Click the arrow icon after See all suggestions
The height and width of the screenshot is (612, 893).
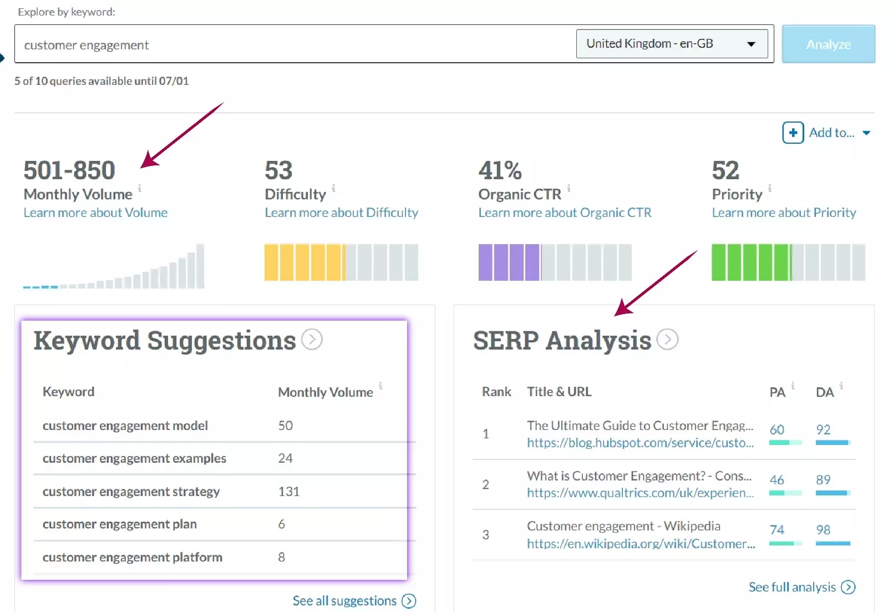(x=409, y=601)
